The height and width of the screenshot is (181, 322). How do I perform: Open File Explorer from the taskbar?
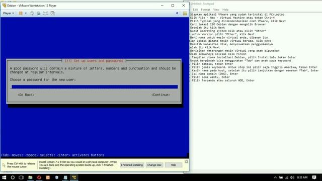click(x=30, y=177)
